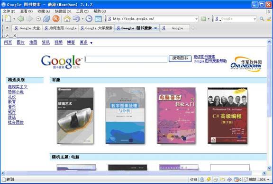Click the new page icon in toolbar

[8, 18]
